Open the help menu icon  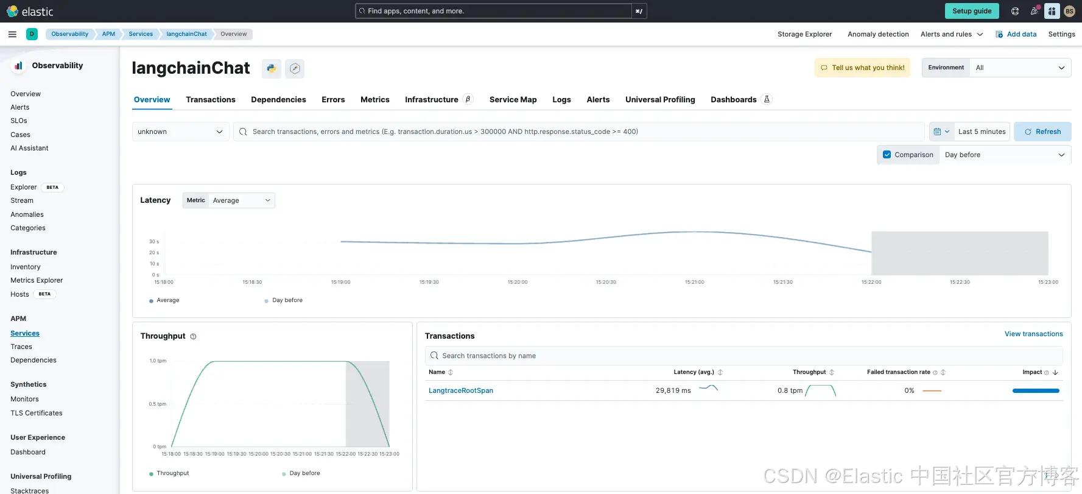[x=1015, y=11]
